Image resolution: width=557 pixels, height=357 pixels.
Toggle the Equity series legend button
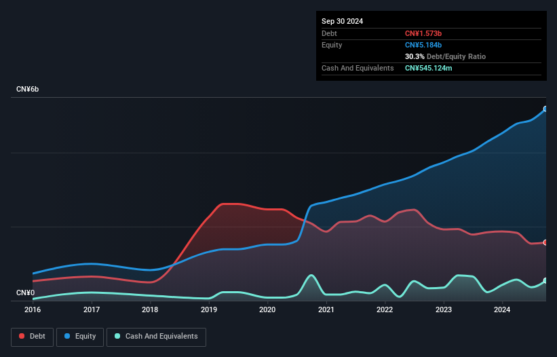click(x=80, y=337)
